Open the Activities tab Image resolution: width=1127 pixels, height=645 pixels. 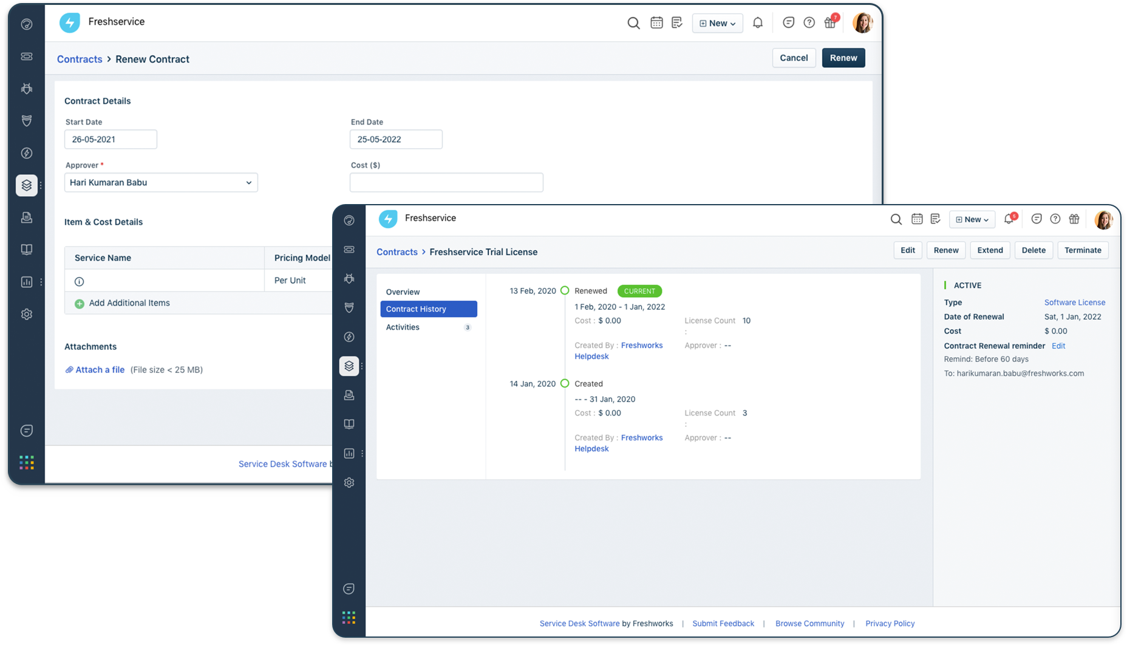(x=403, y=327)
